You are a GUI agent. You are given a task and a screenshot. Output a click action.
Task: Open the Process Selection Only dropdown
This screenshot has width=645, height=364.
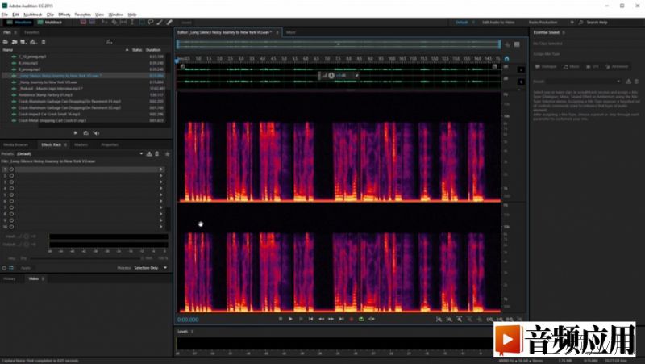point(151,268)
